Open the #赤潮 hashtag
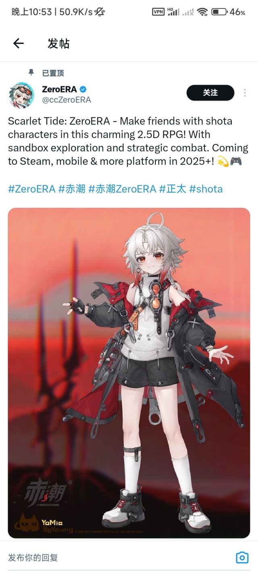This screenshot has width=258, height=574. (72, 189)
